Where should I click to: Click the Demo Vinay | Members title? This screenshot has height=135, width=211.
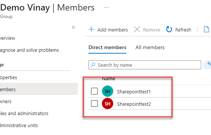click(x=47, y=7)
